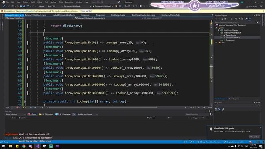
Task: Open the editor zoom level dropdown
Action: (x=9, y=108)
